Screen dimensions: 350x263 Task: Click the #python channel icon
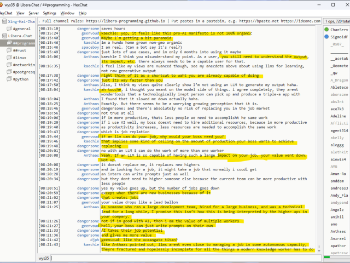click(x=10, y=79)
